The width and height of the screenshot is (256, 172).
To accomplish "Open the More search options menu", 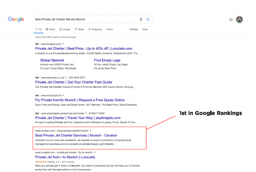I will click(109, 29).
